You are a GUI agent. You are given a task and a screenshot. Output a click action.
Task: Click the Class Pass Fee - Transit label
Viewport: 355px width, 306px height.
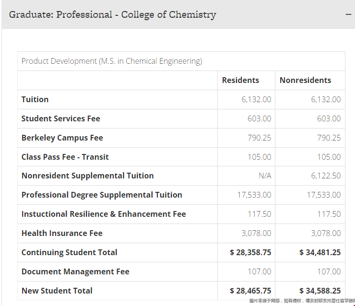tap(65, 157)
